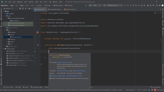Select local.properties in Gradle Scripts
Screen dimensions: 164x92
click(13, 63)
